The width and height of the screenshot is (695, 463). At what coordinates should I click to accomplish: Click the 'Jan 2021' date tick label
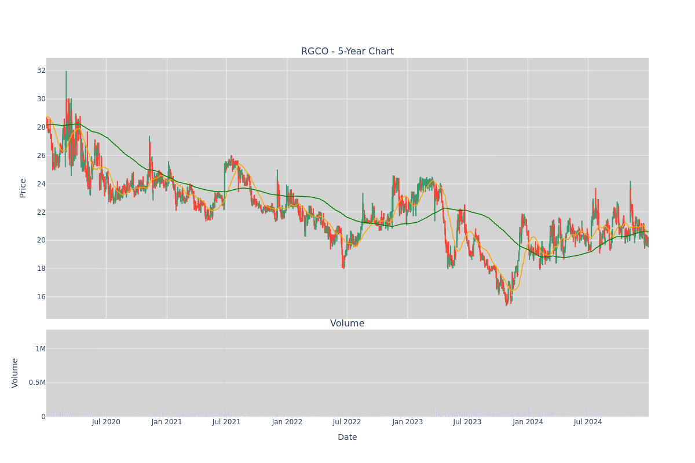pos(167,422)
